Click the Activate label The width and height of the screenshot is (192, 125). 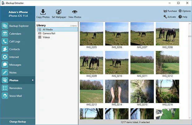click(172, 17)
